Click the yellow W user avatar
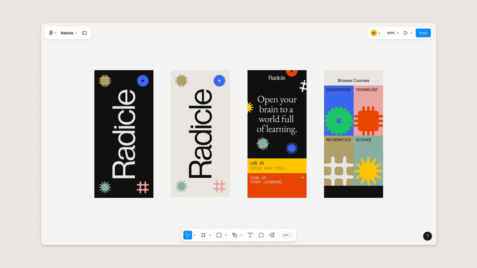Screen dimensions: 477x268 (373, 33)
